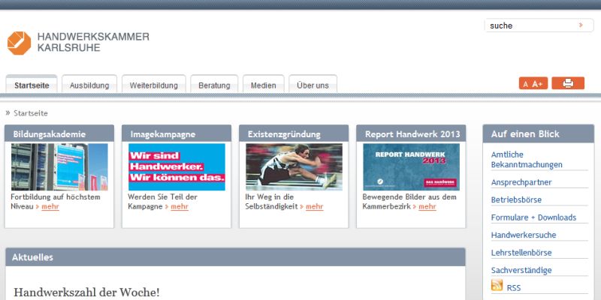Click mehr under Werden Sie Teil der Kampagne
The height and width of the screenshot is (300, 601).
pos(180,207)
